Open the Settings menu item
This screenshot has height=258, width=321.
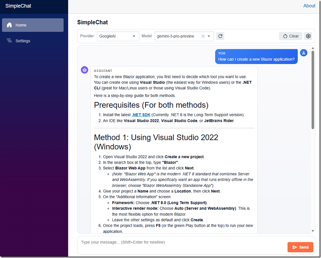[33, 41]
